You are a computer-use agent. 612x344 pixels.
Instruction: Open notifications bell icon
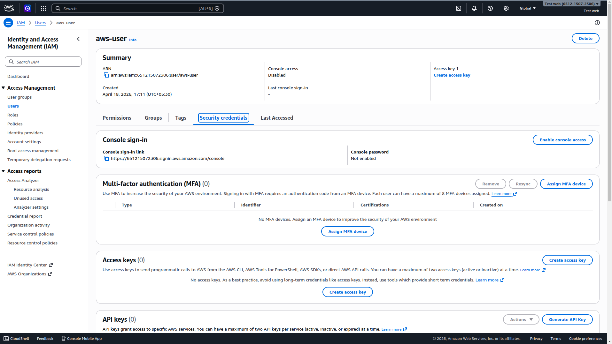pos(474,8)
